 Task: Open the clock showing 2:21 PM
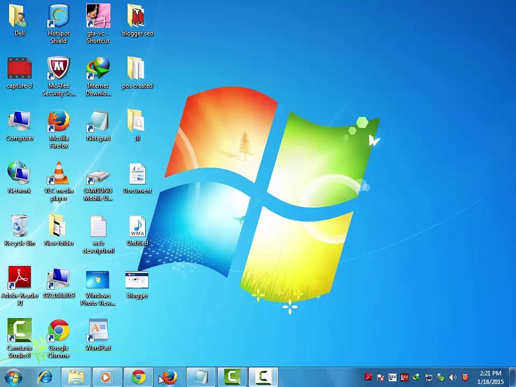pyautogui.click(x=490, y=377)
